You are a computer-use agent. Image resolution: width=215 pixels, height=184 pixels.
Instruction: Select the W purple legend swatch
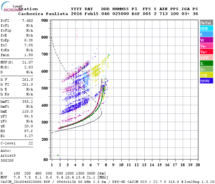[x=206, y=40]
